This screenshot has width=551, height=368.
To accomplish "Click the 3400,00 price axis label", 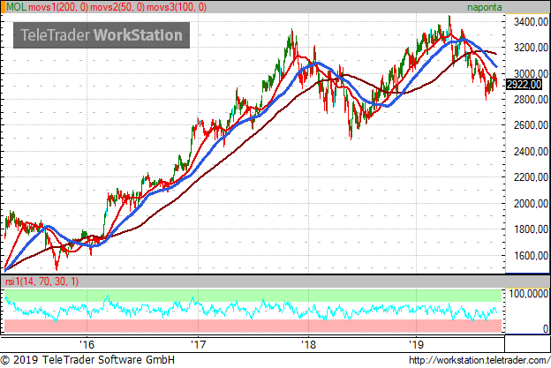I will click(x=531, y=22).
